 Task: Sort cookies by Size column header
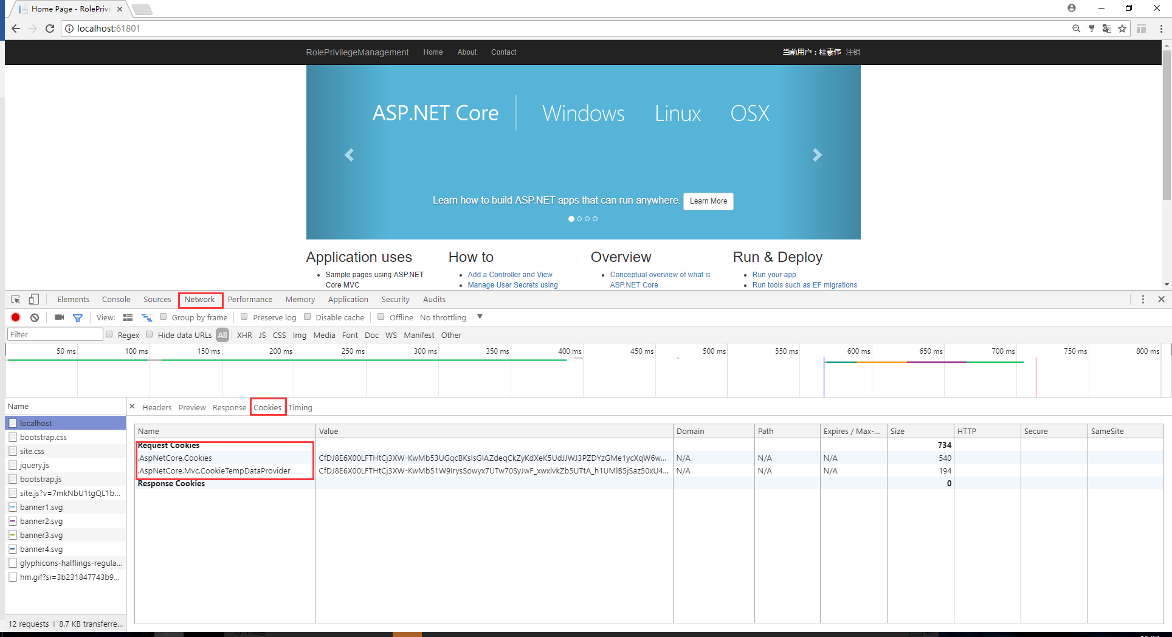pos(920,431)
